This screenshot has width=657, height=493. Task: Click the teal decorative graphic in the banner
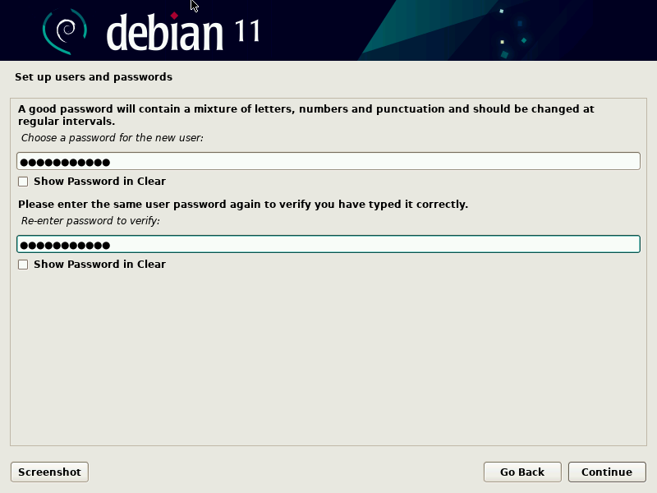(x=460, y=30)
